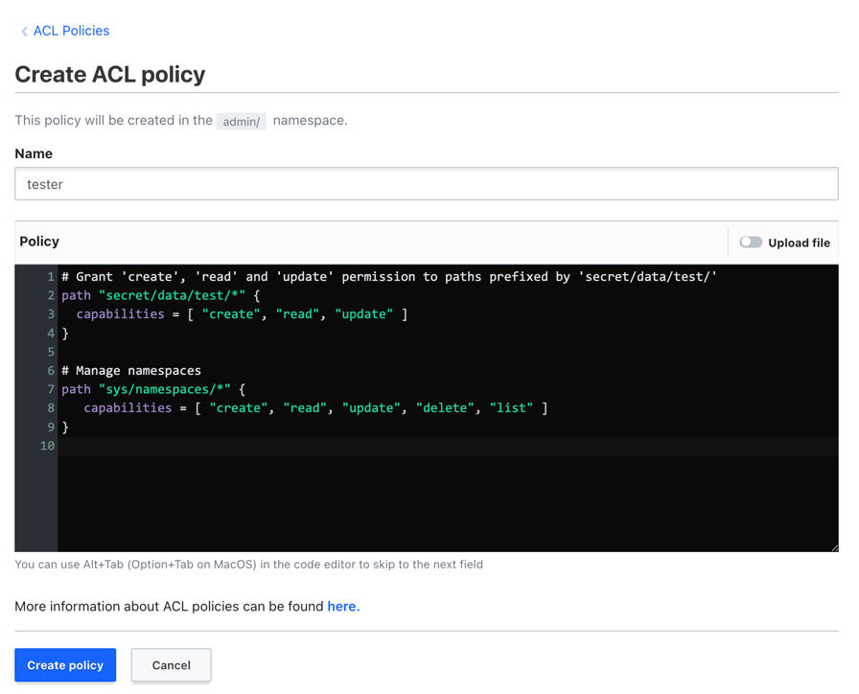
Task: Enable the Upload file toggle
Action: click(x=751, y=243)
